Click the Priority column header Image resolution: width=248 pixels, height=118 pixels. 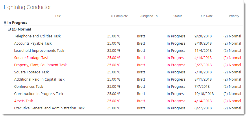pos(234,16)
